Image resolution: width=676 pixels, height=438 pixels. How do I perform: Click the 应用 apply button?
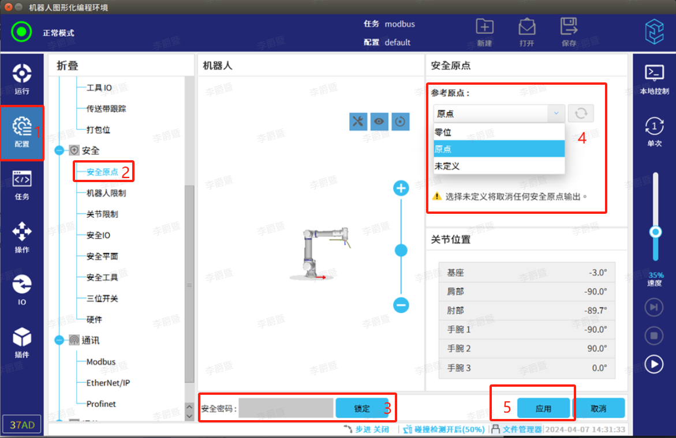543,409
